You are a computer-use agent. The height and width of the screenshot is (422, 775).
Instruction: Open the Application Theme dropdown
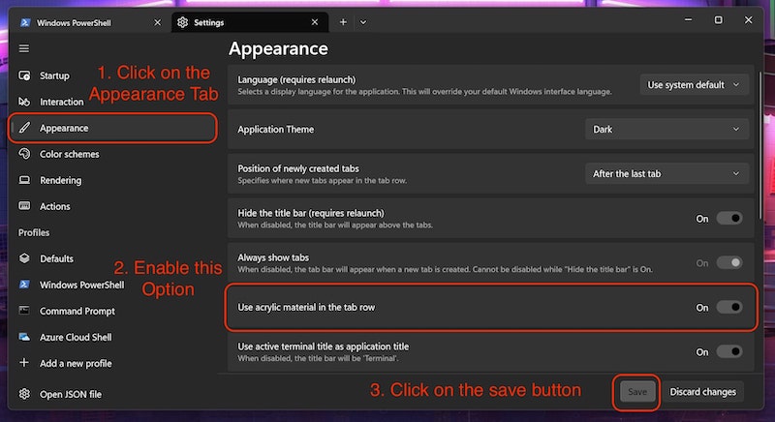click(x=666, y=130)
